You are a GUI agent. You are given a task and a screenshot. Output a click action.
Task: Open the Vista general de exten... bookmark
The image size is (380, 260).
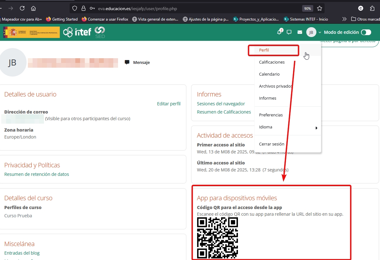(155, 19)
